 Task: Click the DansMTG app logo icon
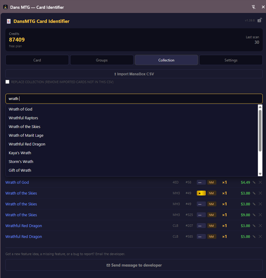tap(9, 21)
